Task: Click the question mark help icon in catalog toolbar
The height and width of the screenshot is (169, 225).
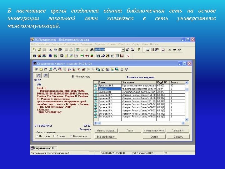Action: point(122,69)
